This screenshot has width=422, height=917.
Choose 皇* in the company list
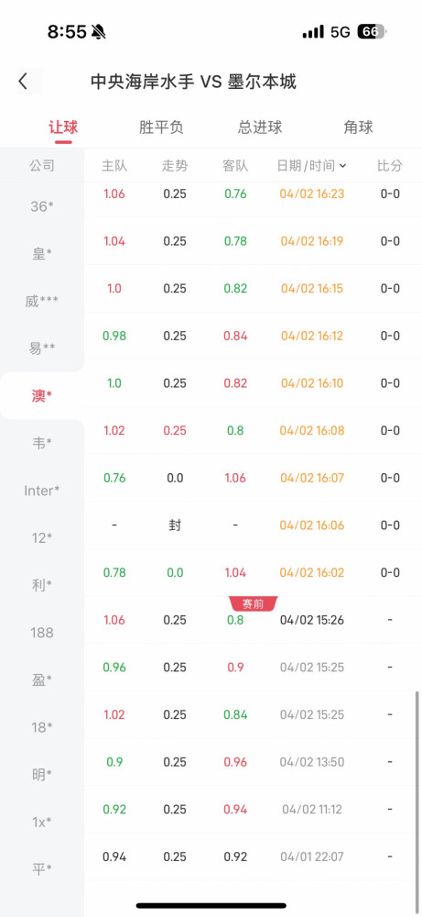pyautogui.click(x=42, y=254)
